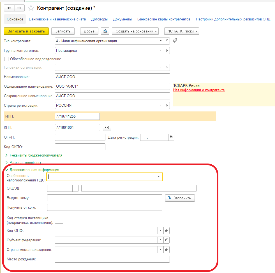
Task: Click the ellipsis button in the Наименование field
Action: [x=167, y=77]
